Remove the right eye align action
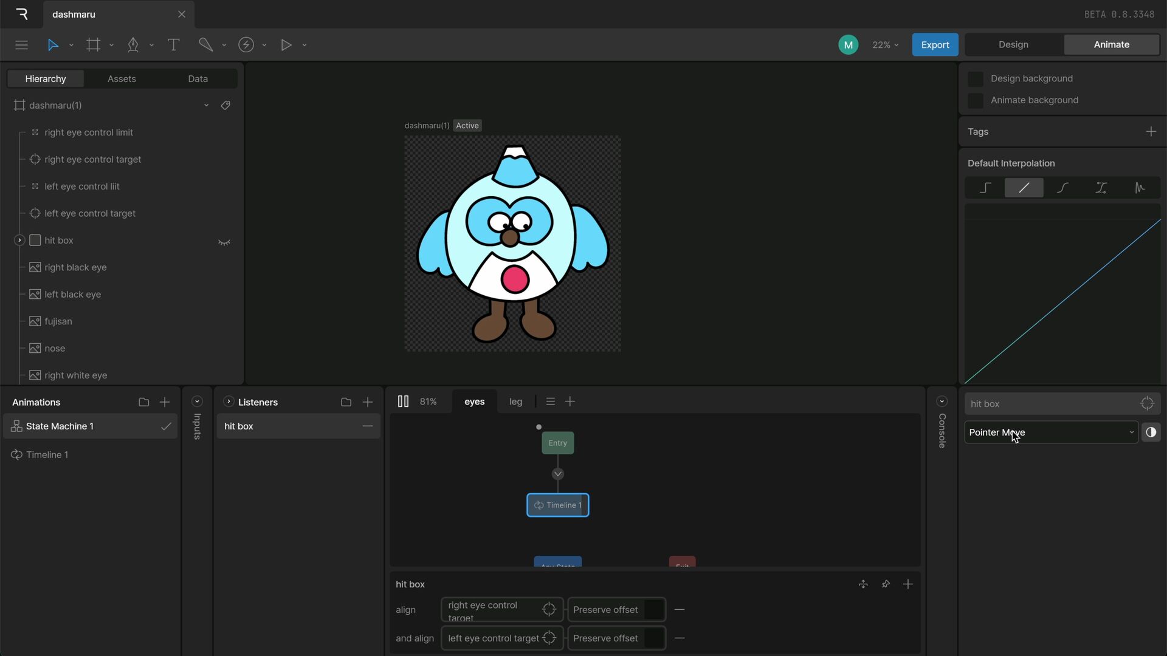Viewport: 1167px width, 656px height. [x=680, y=610]
